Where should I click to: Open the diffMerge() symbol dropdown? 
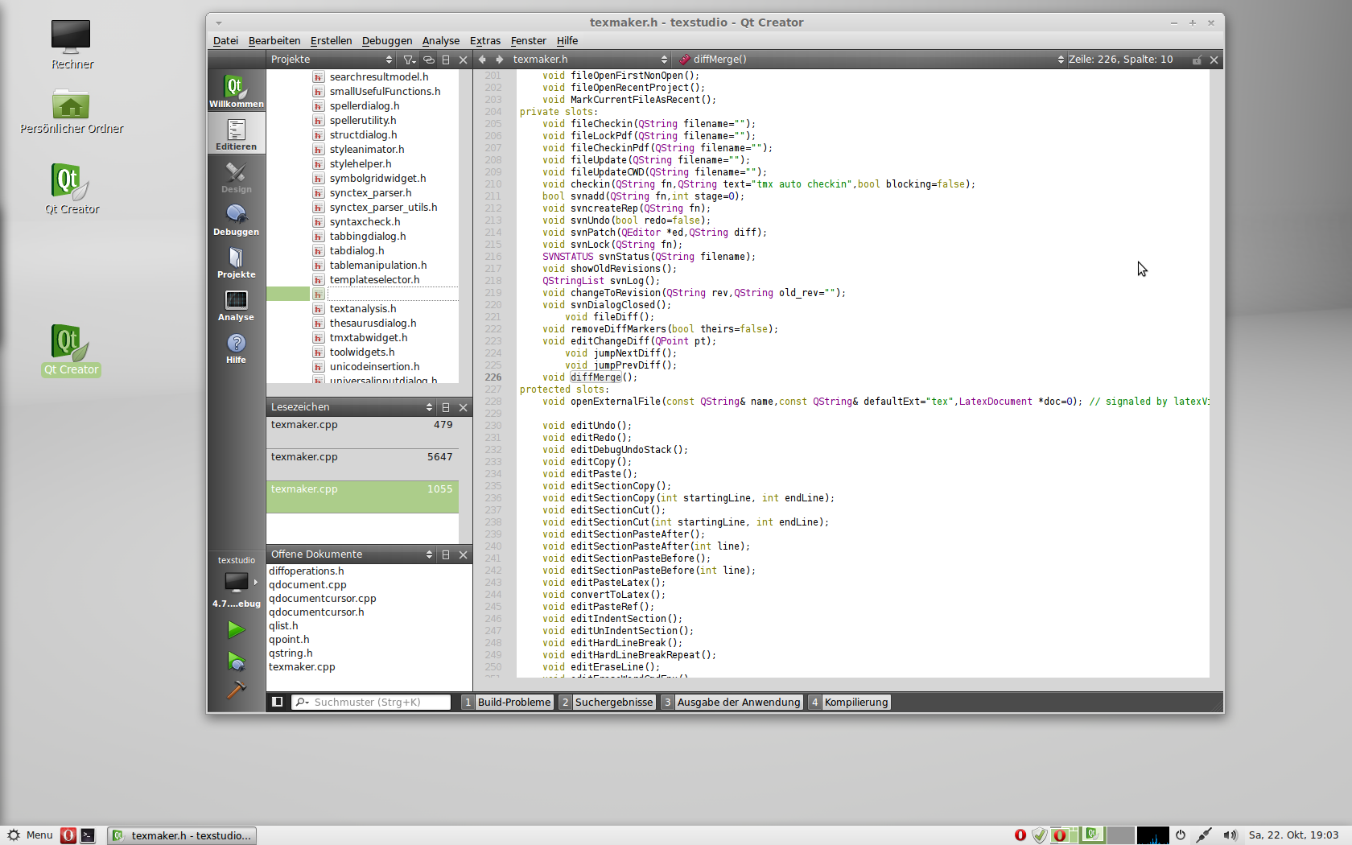pos(871,60)
